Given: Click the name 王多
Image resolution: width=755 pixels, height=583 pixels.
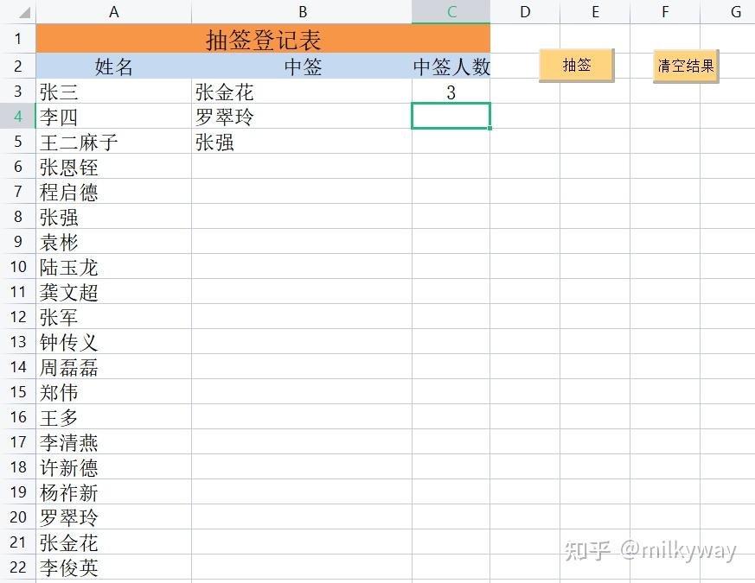Looking at the screenshot, I should pyautogui.click(x=59, y=417).
